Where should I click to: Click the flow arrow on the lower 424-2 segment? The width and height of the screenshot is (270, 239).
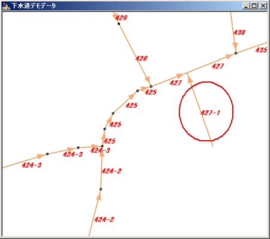tap(99, 196)
